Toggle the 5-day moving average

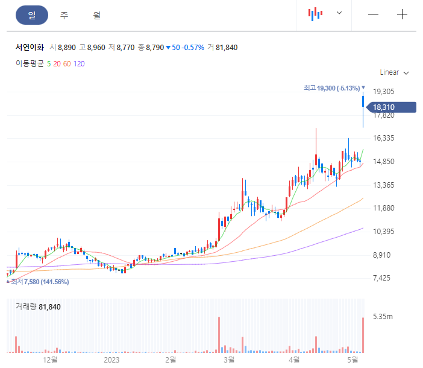[x=49, y=64]
